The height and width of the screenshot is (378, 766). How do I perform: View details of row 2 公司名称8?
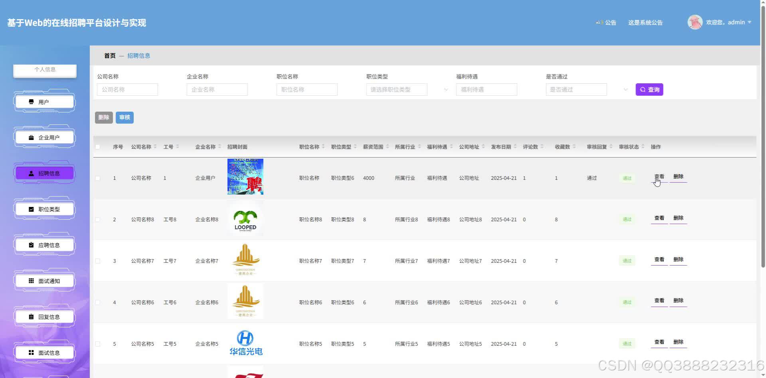pos(659,219)
